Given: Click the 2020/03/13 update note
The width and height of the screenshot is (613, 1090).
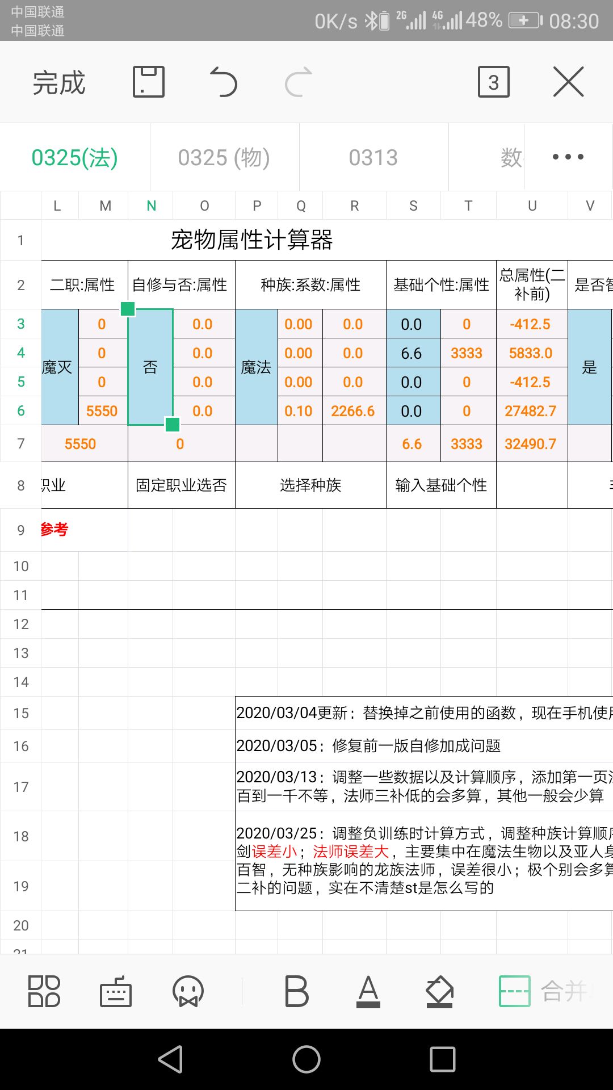Looking at the screenshot, I should click(425, 786).
